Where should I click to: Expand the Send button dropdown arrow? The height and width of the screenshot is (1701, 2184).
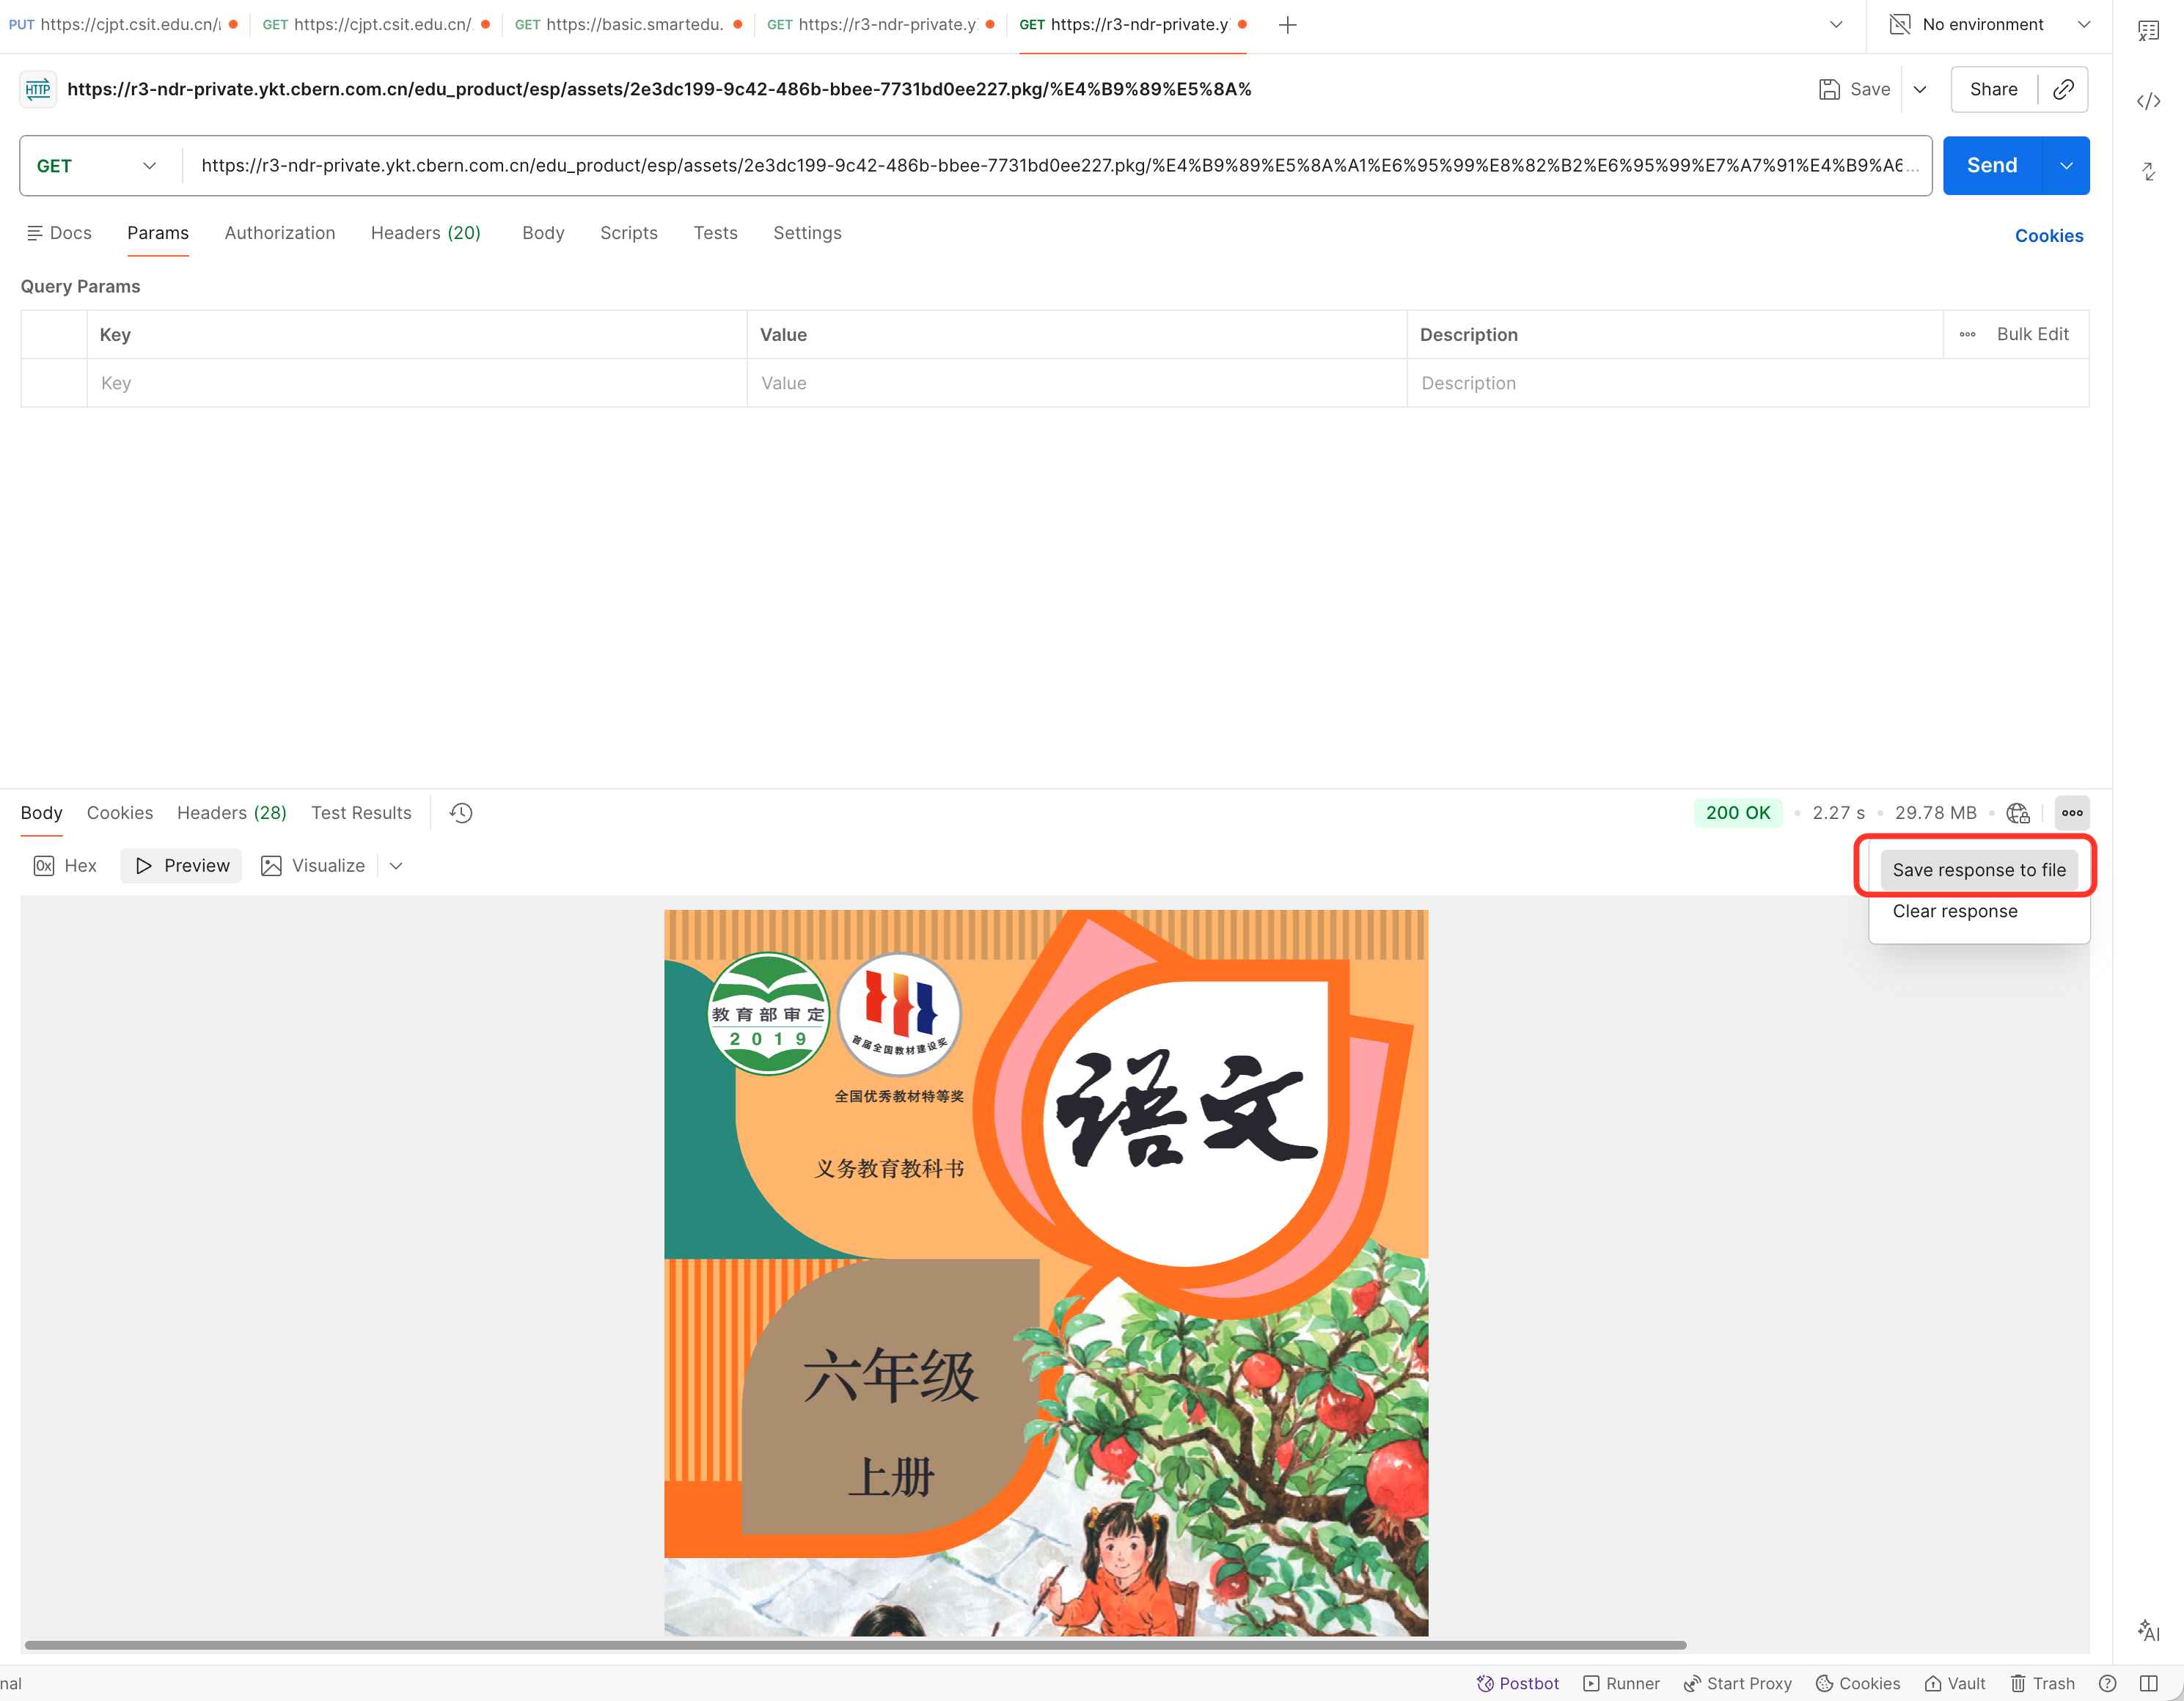[x=2067, y=166]
